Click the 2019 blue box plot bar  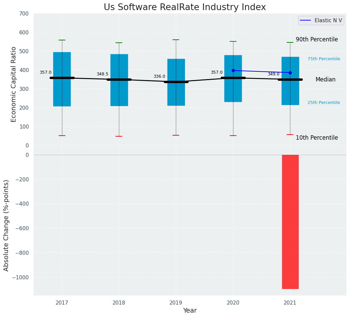click(176, 82)
